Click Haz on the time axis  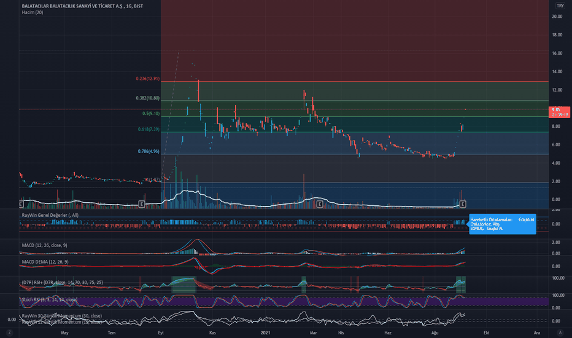coord(388,333)
